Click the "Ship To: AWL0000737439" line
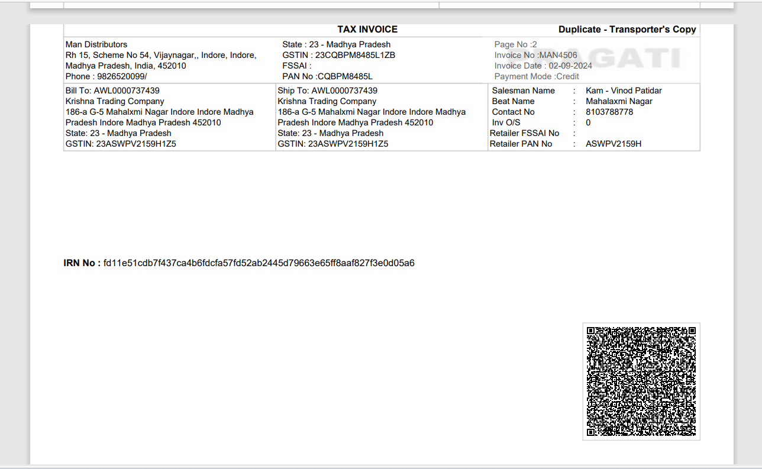Image resolution: width=762 pixels, height=469 pixels. pyautogui.click(x=328, y=90)
